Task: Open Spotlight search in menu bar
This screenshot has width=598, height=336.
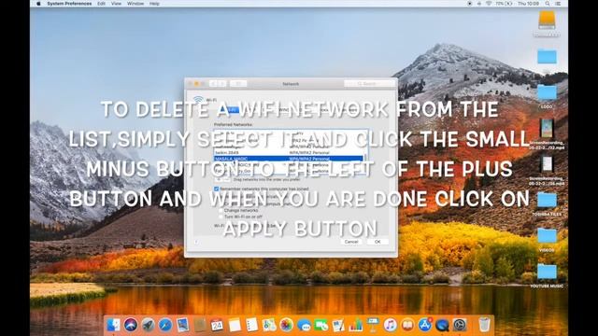Action: tap(548, 4)
